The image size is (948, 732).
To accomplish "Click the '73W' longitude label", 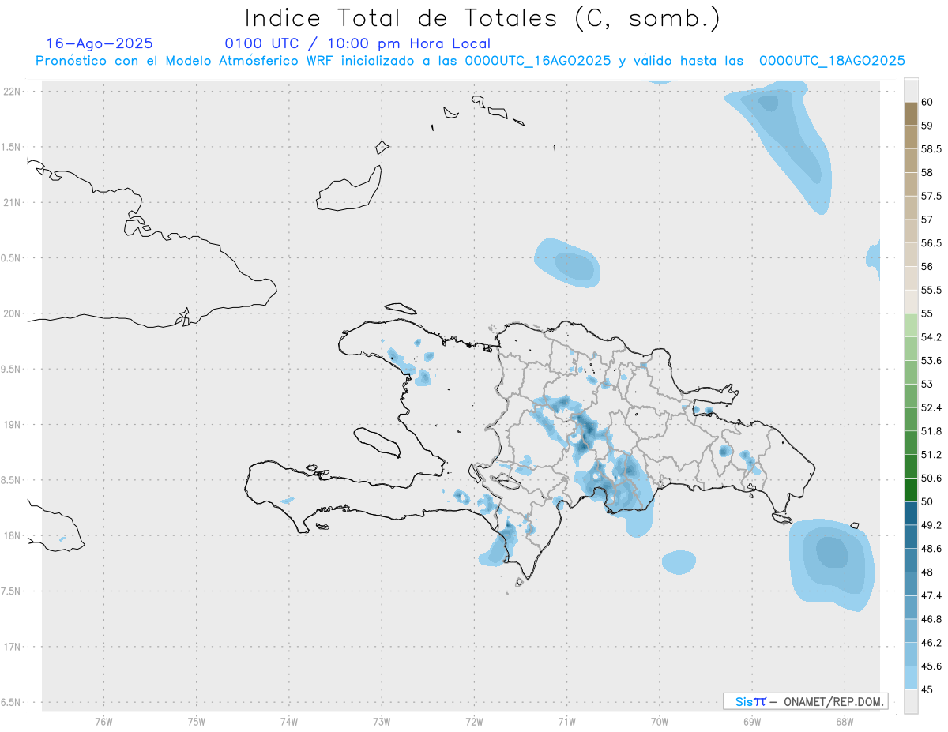I will tap(382, 722).
